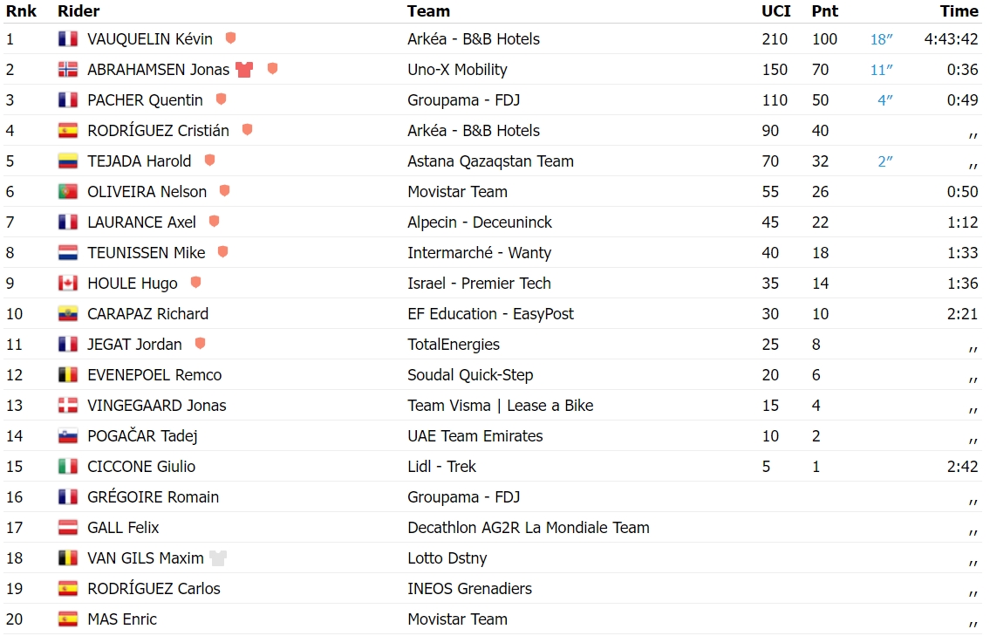
Task: Click the red jersey icon next to ABRAHAMSEN Jonas
Action: (244, 70)
